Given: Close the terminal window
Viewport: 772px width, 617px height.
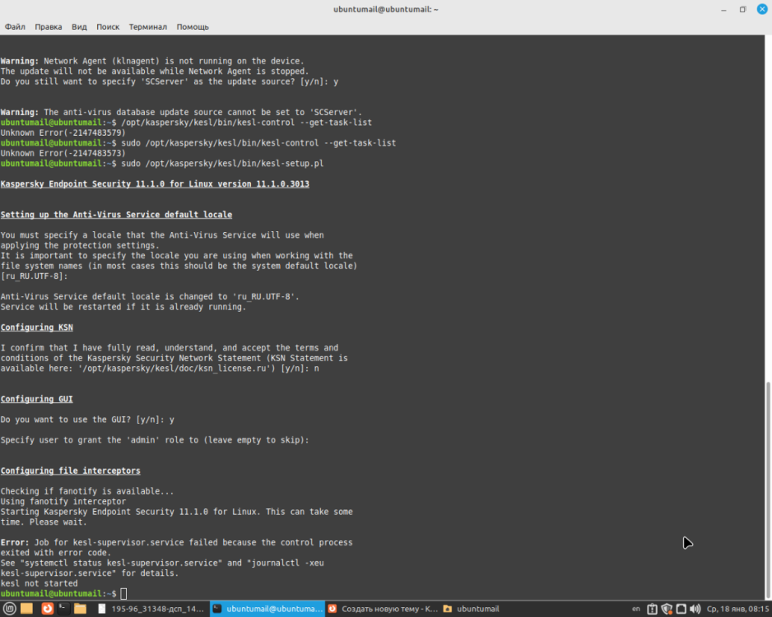Looking at the screenshot, I should 761,9.
